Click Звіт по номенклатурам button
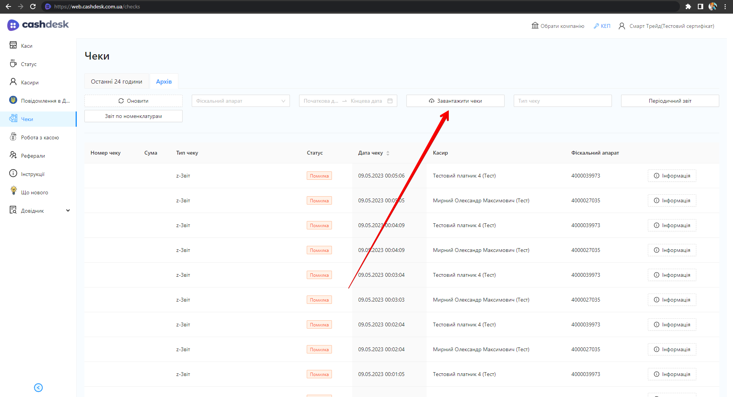Viewport: 733px width, 397px height. [x=133, y=116]
